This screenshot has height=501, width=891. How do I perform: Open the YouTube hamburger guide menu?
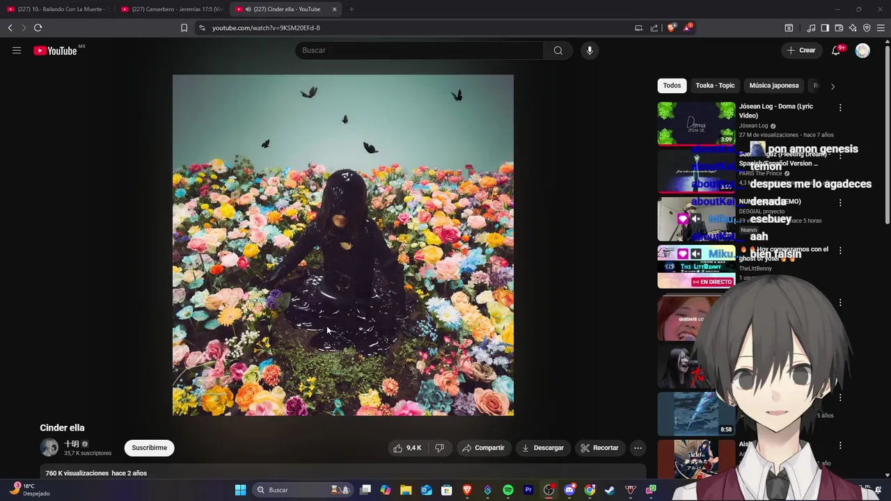click(17, 50)
